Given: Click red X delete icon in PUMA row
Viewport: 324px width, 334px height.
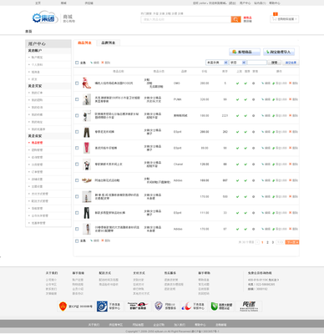Looking at the screenshot, I should point(290,99).
